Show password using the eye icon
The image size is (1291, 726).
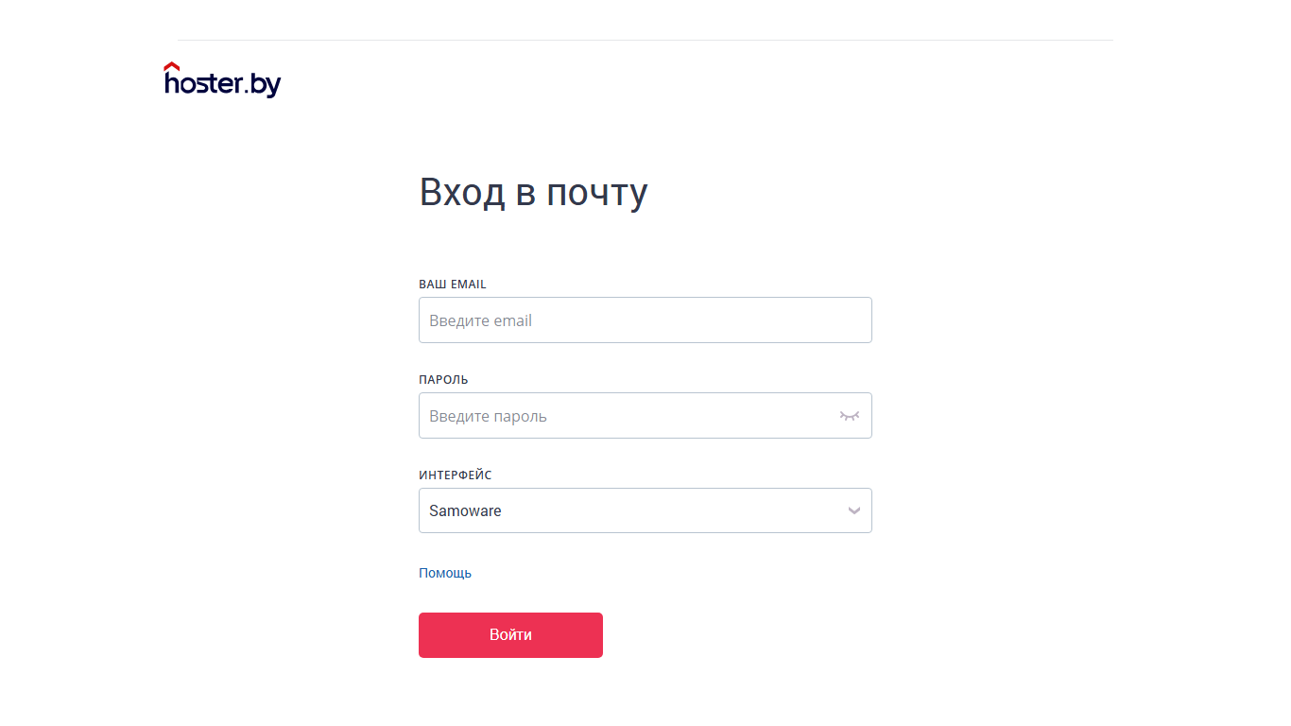pyautogui.click(x=850, y=416)
